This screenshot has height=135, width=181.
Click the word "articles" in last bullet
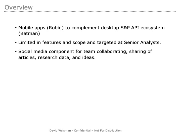(x=27, y=57)
